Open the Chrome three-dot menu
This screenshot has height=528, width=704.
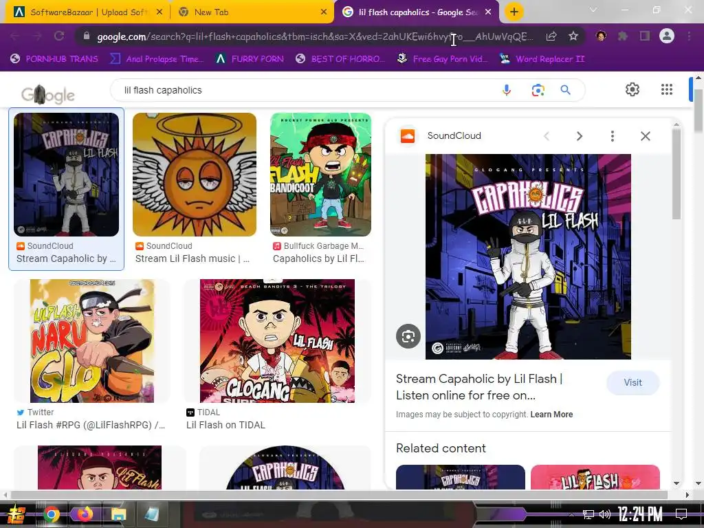click(689, 36)
